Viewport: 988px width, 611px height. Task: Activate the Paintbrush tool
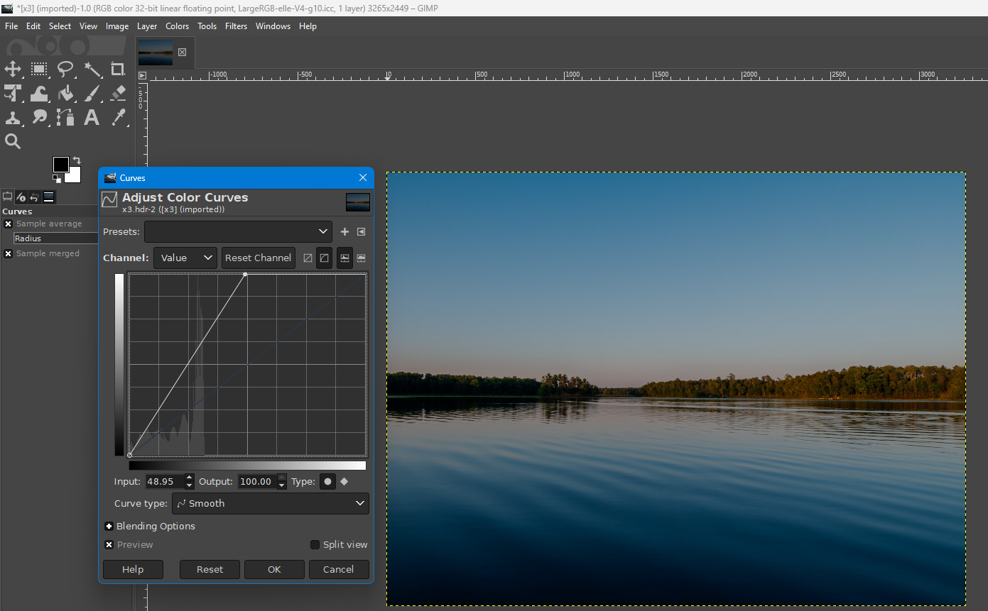pyautogui.click(x=93, y=93)
